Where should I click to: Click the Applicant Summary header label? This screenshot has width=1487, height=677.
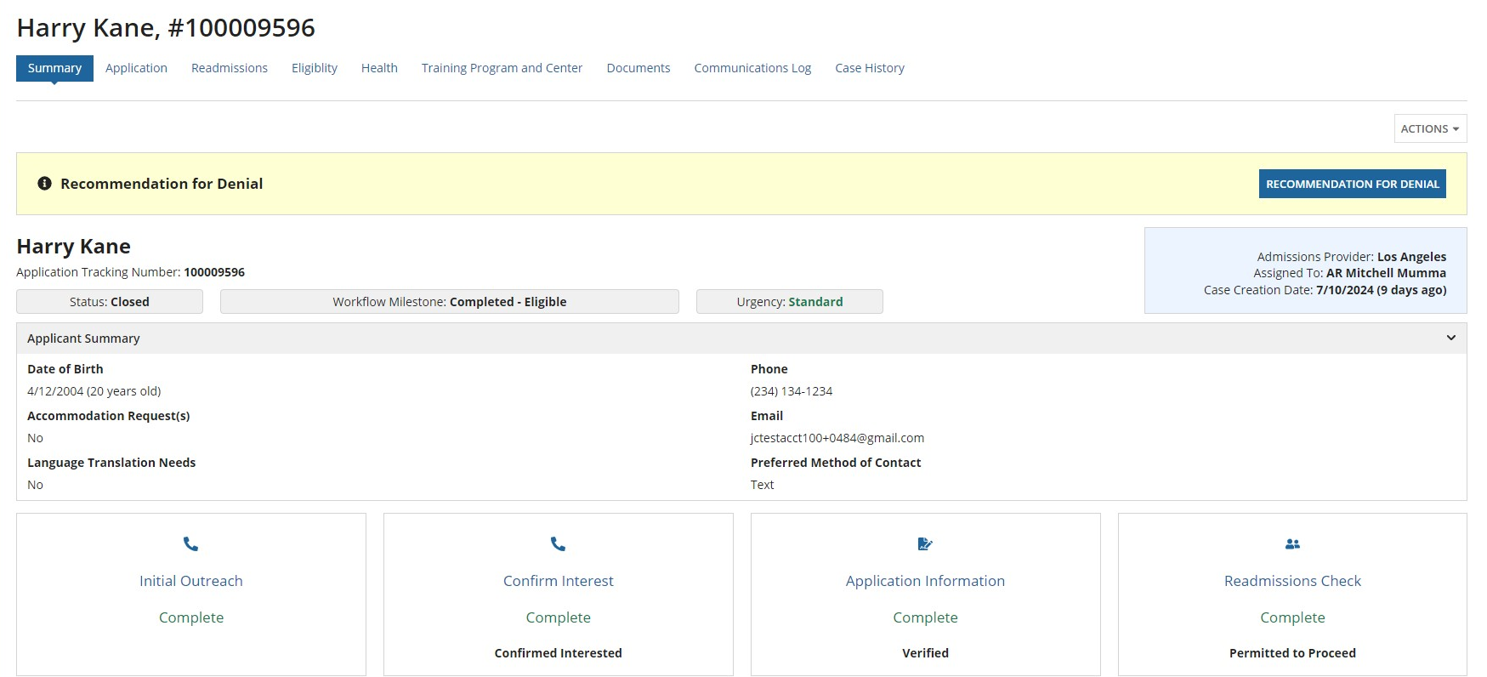click(83, 338)
